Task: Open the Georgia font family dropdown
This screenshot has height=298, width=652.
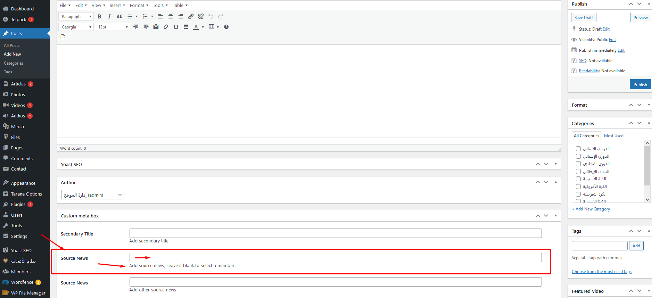Action: [76, 27]
